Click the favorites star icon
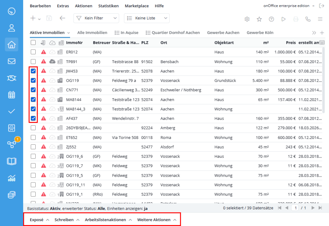This screenshot has width=329, height=226. tap(259, 19)
